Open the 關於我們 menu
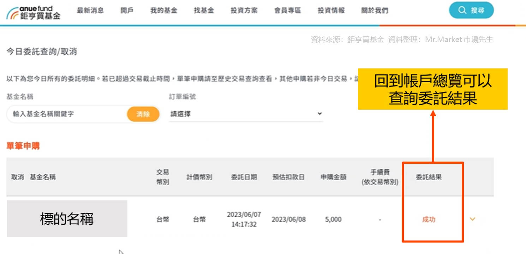 (375, 11)
